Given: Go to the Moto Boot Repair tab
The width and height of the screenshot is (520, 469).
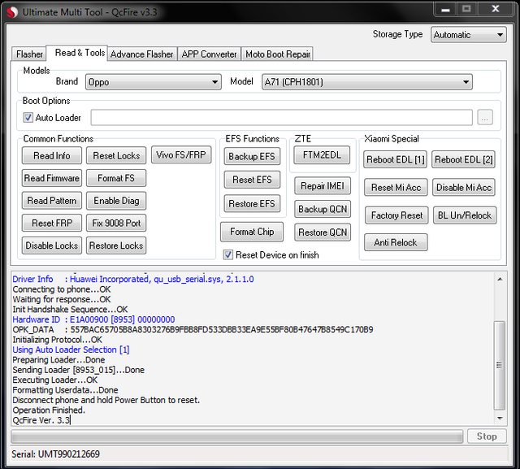Looking at the screenshot, I should (x=278, y=54).
